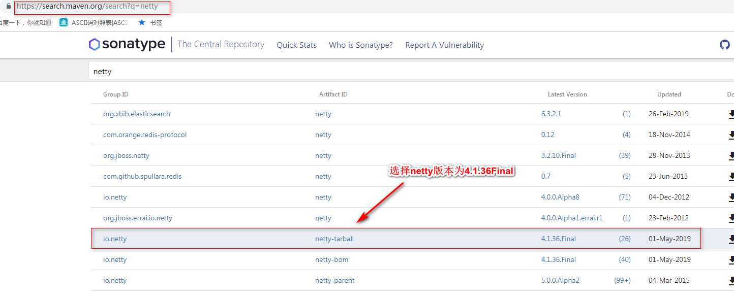This screenshot has height=297, width=734.
Task: Open the GitHub icon in the header
Action: pyautogui.click(x=725, y=45)
